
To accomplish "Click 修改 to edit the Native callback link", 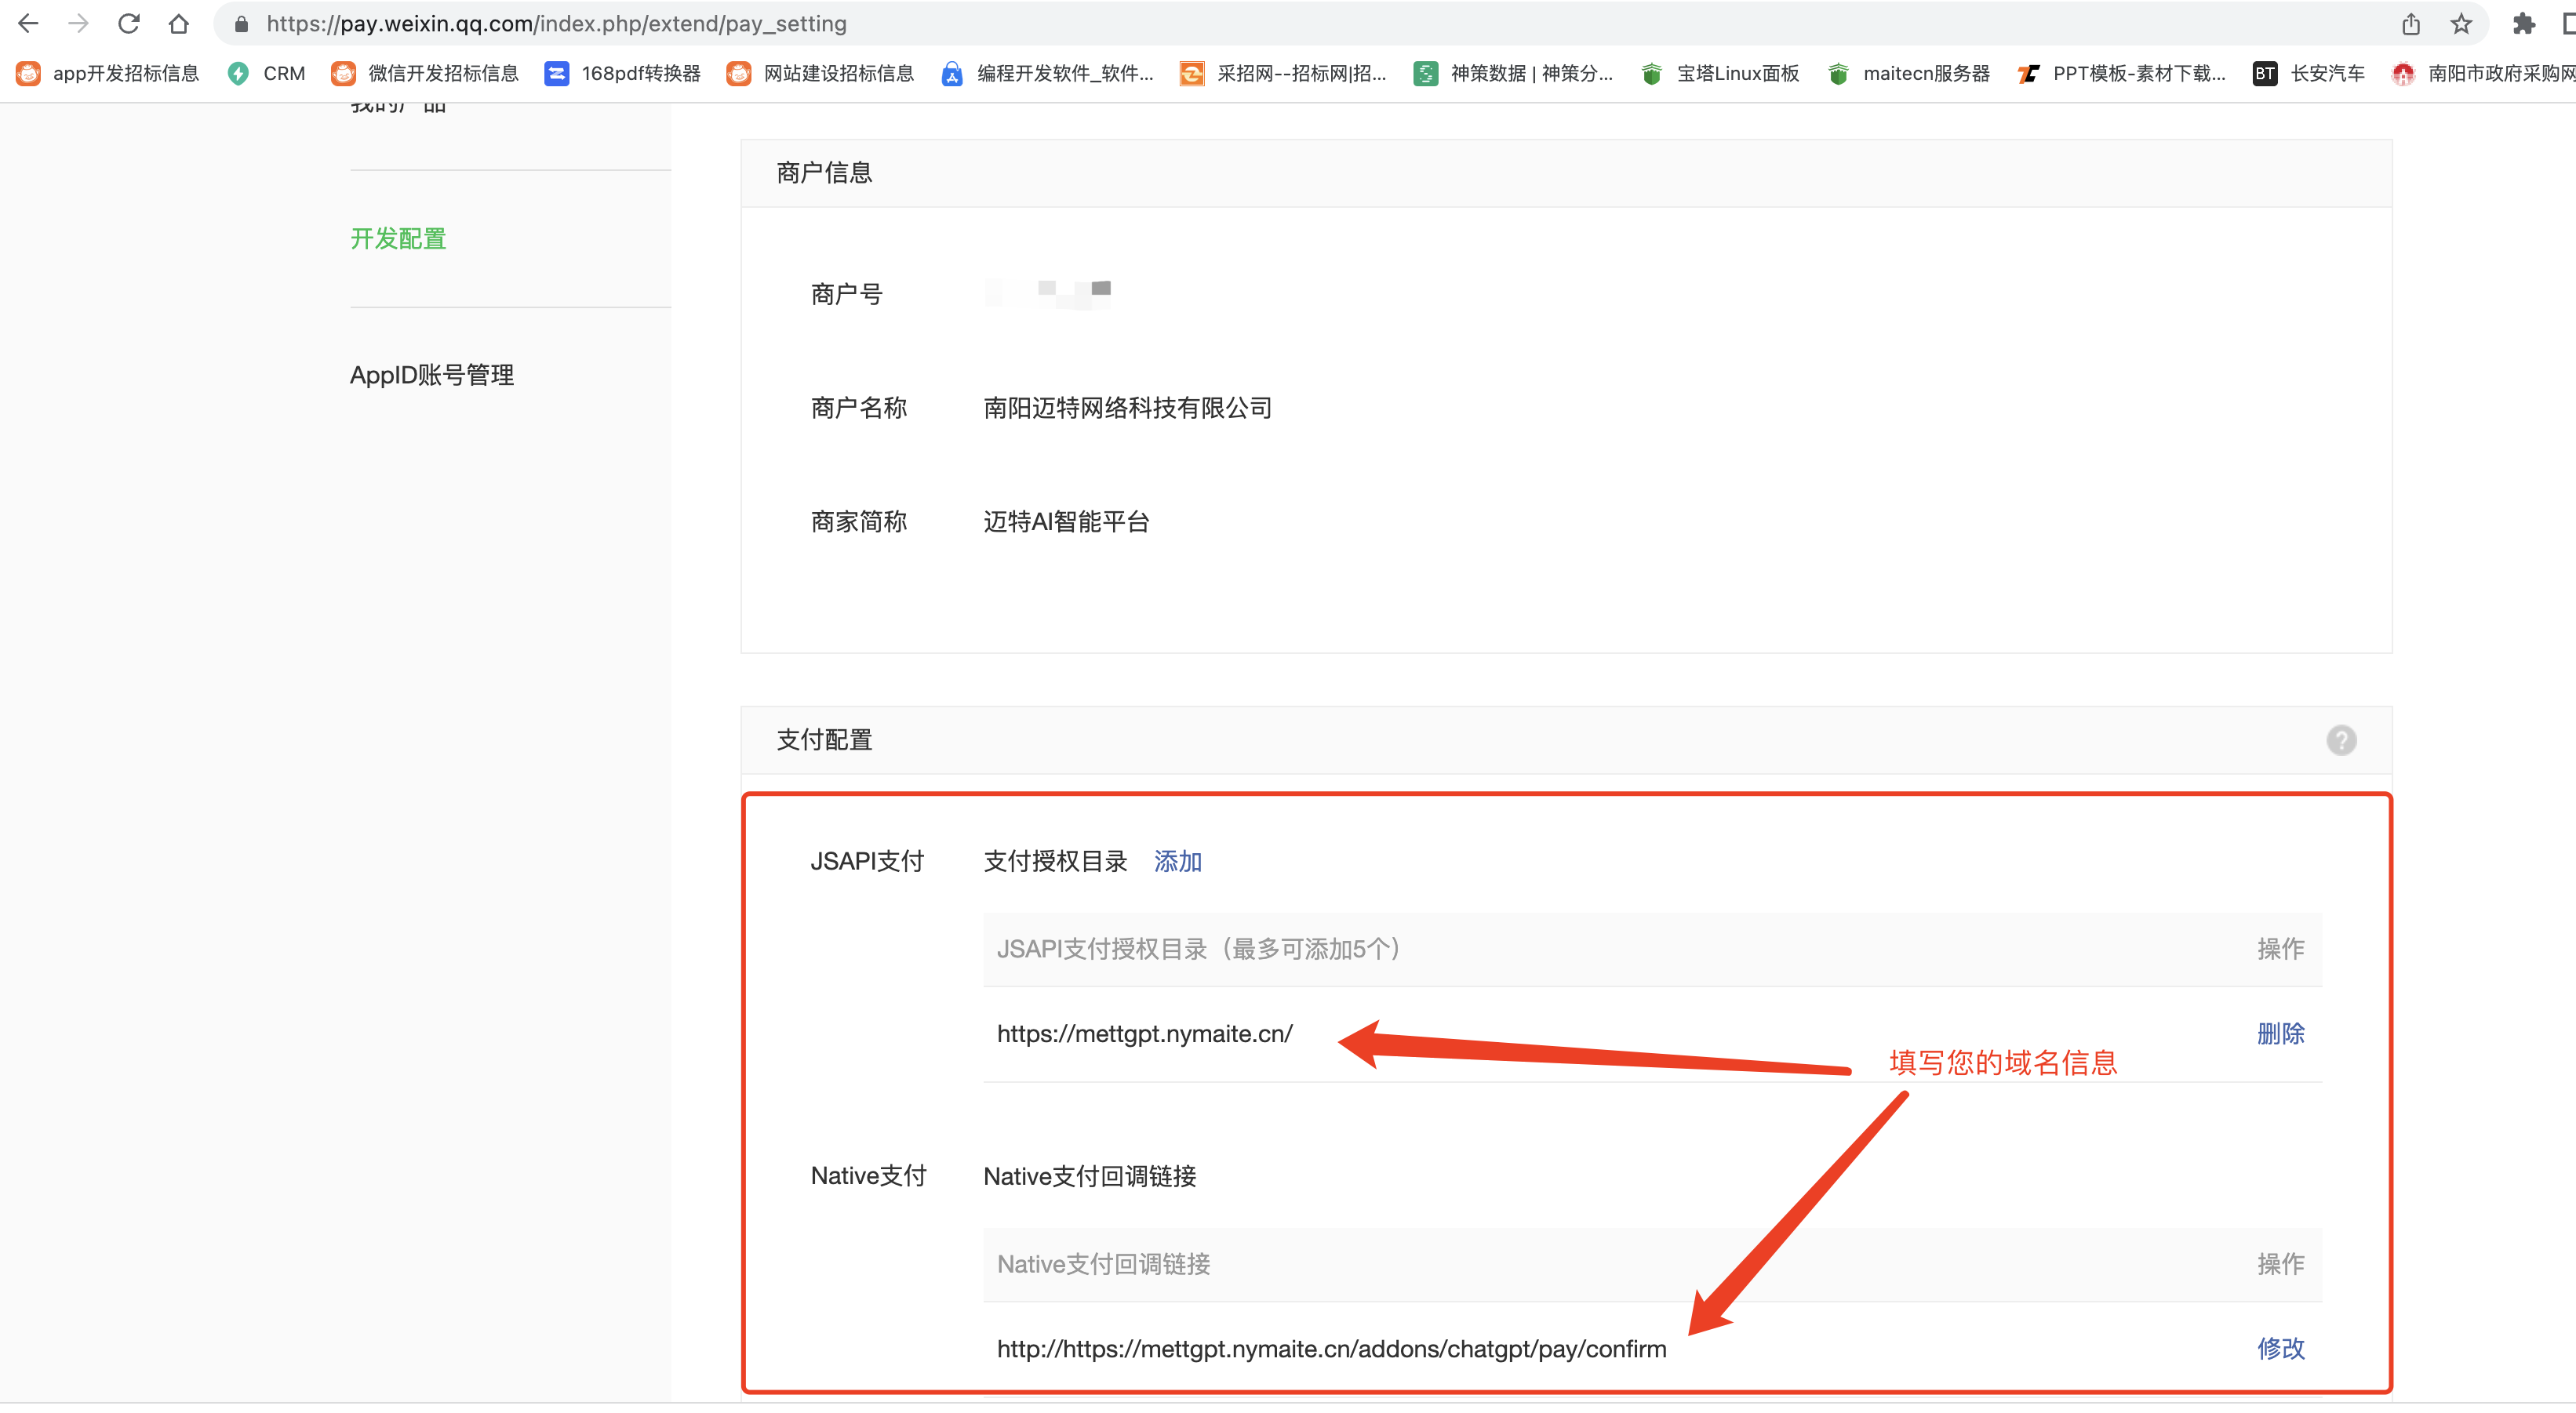I will pyautogui.click(x=2281, y=1348).
